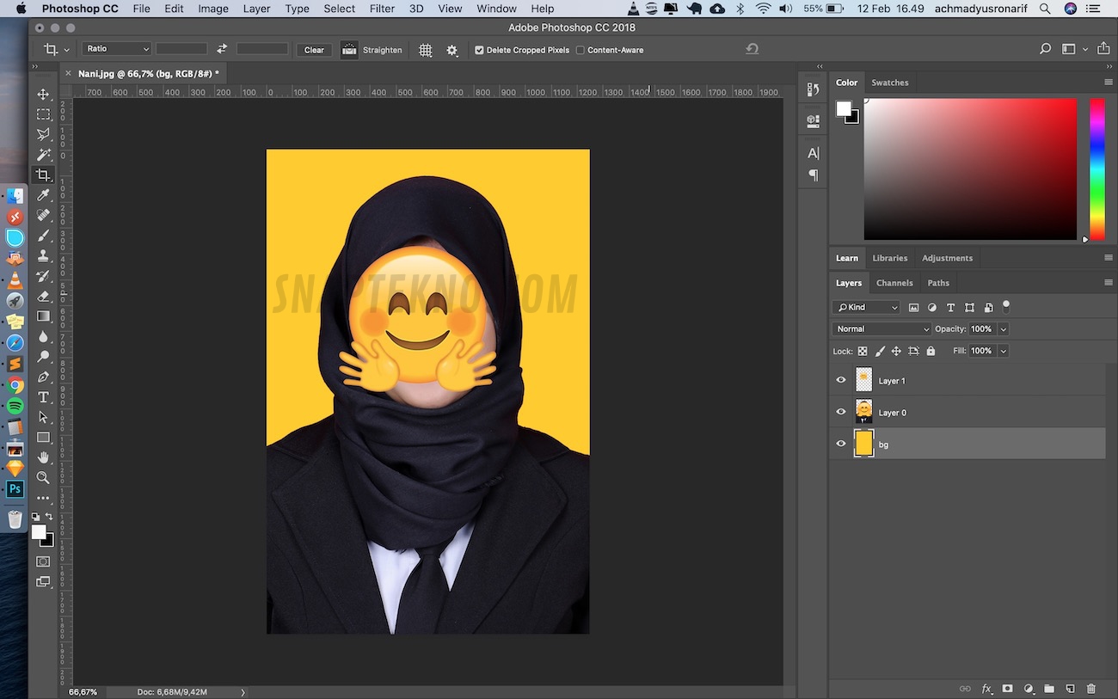This screenshot has height=699, width=1118.
Task: Expand the status bar info arrow
Action: [243, 691]
